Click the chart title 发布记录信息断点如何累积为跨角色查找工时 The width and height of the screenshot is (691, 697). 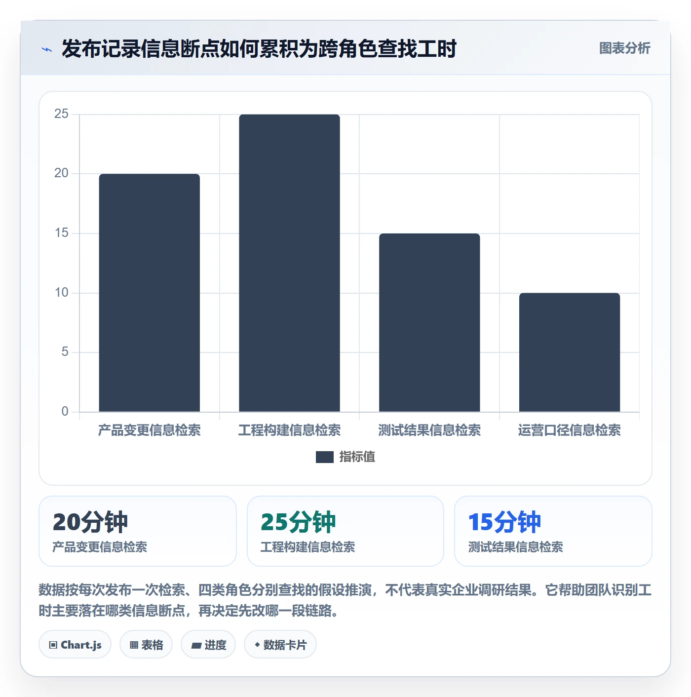259,49
